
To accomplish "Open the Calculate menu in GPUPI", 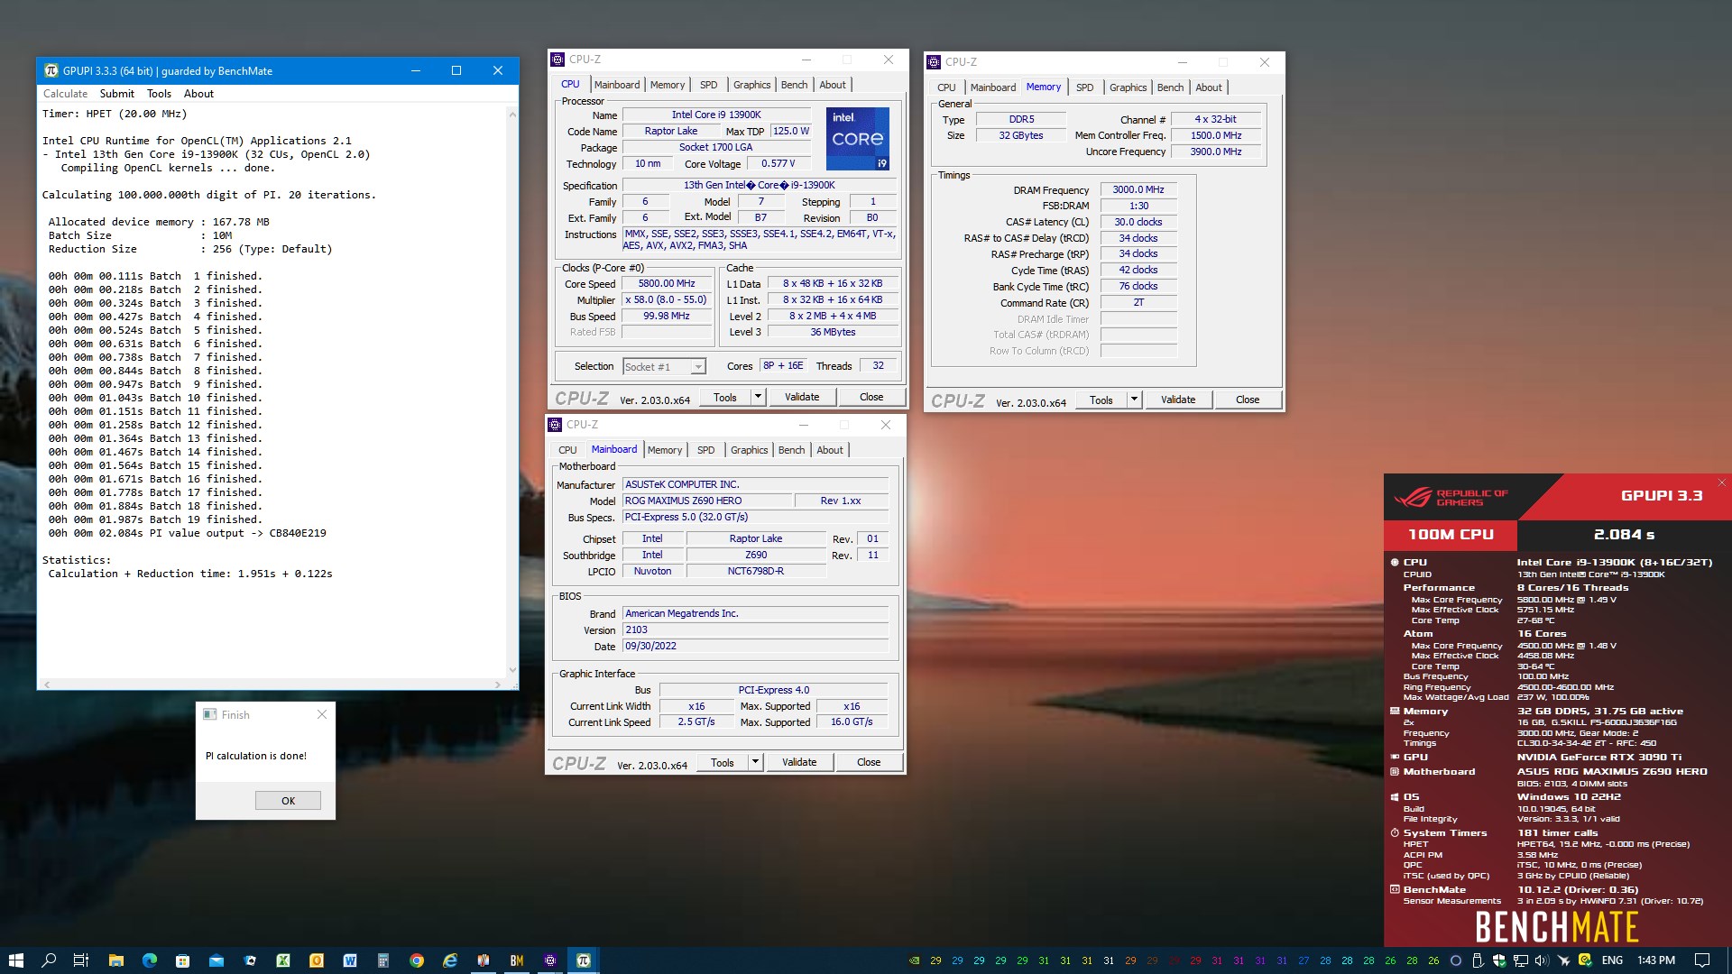I will click(x=65, y=94).
